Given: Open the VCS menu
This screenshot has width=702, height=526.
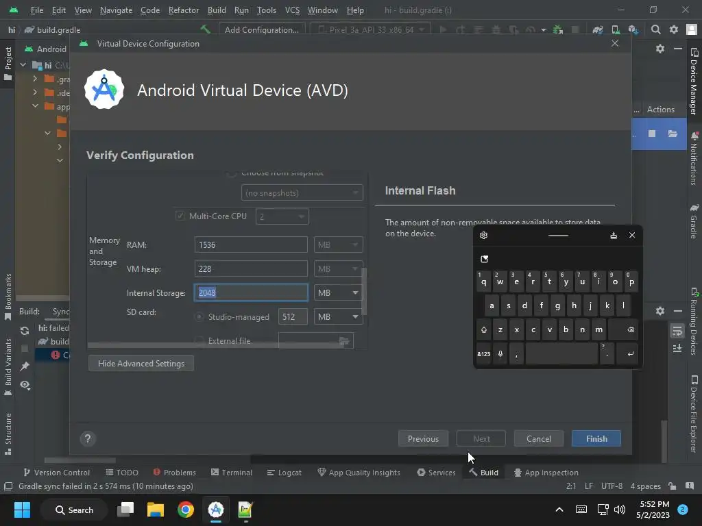Looking at the screenshot, I should coord(292,10).
